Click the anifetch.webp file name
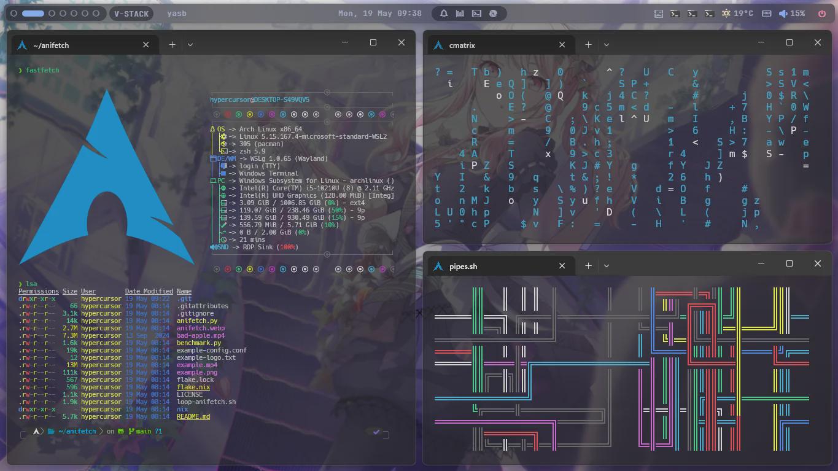 point(201,328)
